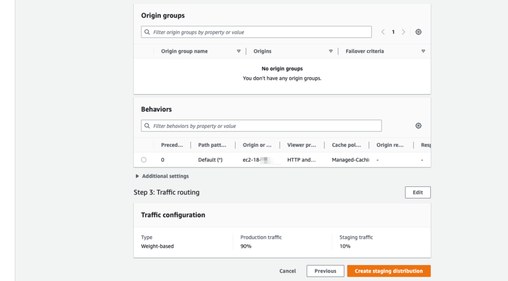Click the Viewer protocol column header
508x281 pixels.
tap(302, 145)
